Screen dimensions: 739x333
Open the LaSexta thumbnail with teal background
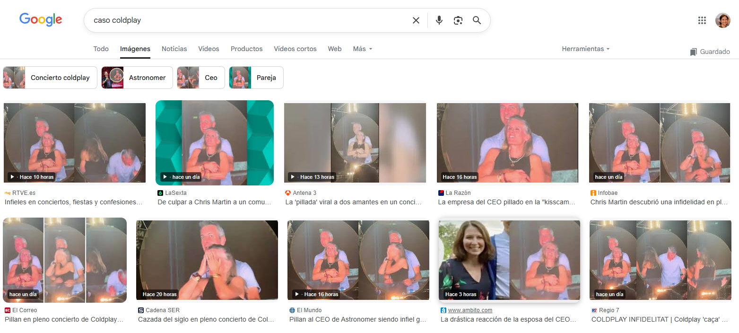click(215, 143)
